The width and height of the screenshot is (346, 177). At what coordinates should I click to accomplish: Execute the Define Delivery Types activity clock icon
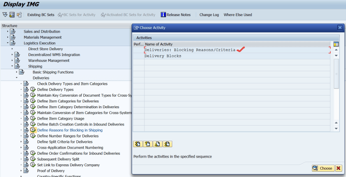[x=33, y=89]
